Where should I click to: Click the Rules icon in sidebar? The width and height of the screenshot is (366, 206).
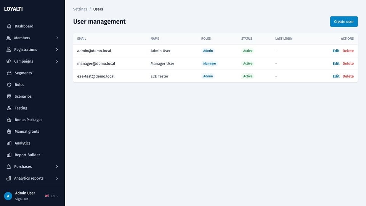(9, 85)
